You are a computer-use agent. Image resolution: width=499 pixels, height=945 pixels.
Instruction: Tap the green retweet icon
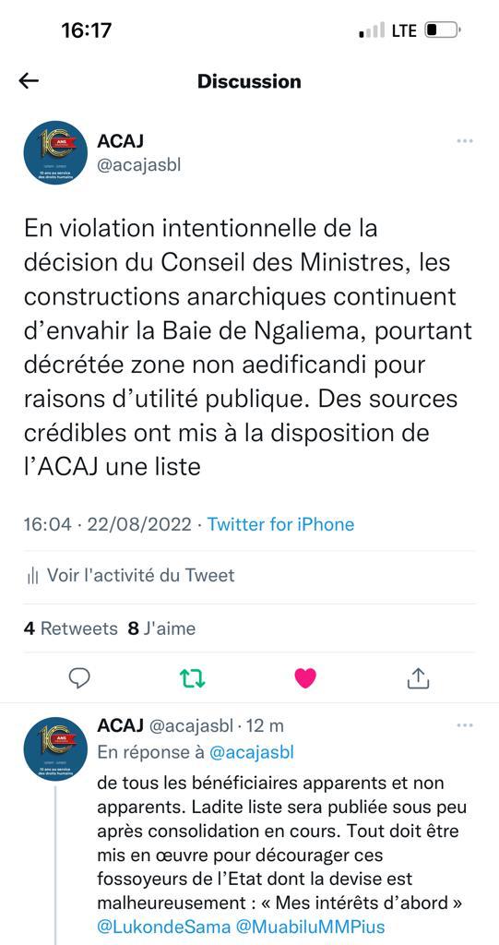coord(193,678)
